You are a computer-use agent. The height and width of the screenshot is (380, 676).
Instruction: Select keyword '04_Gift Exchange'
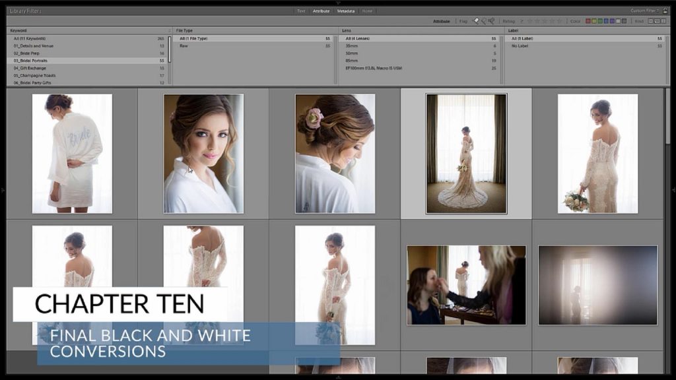tap(88, 68)
